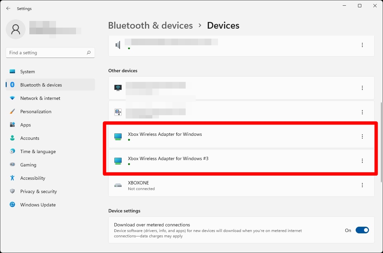The width and height of the screenshot is (383, 253).
Task: Click the search magnifier icon
Action: (89, 53)
